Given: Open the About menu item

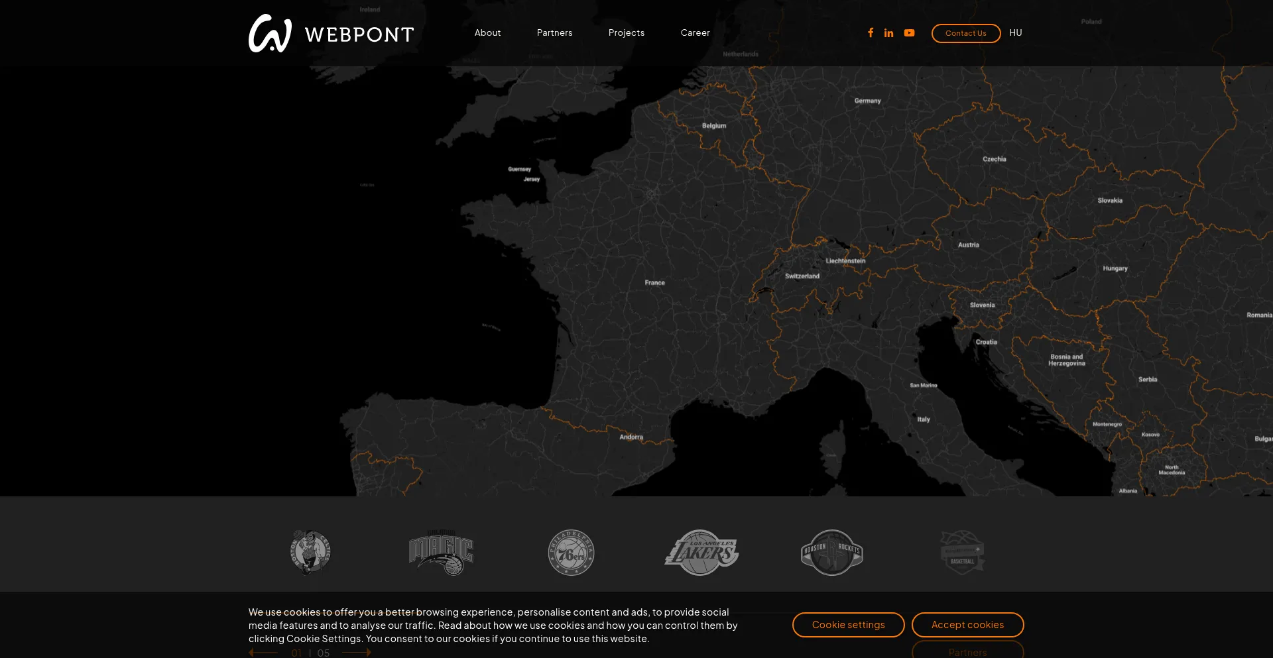Looking at the screenshot, I should pos(487,33).
